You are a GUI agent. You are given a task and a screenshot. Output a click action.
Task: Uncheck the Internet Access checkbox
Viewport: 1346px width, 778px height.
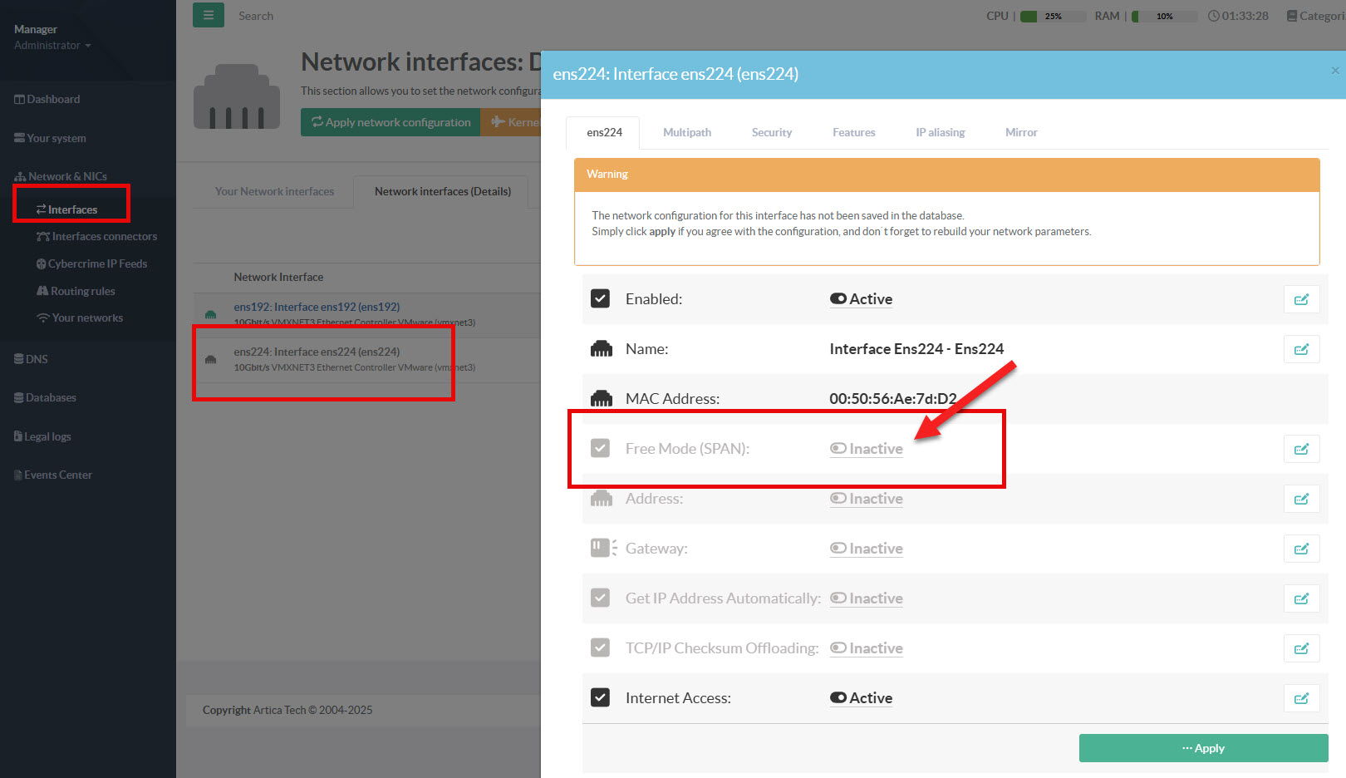click(x=600, y=697)
